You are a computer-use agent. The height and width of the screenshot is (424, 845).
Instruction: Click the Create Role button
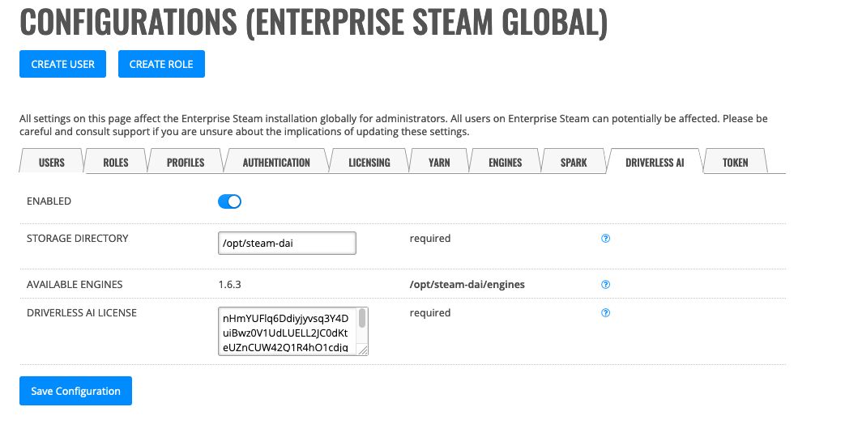[x=161, y=64]
